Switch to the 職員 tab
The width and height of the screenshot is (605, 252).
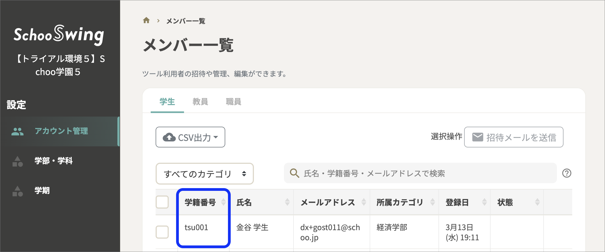(233, 102)
